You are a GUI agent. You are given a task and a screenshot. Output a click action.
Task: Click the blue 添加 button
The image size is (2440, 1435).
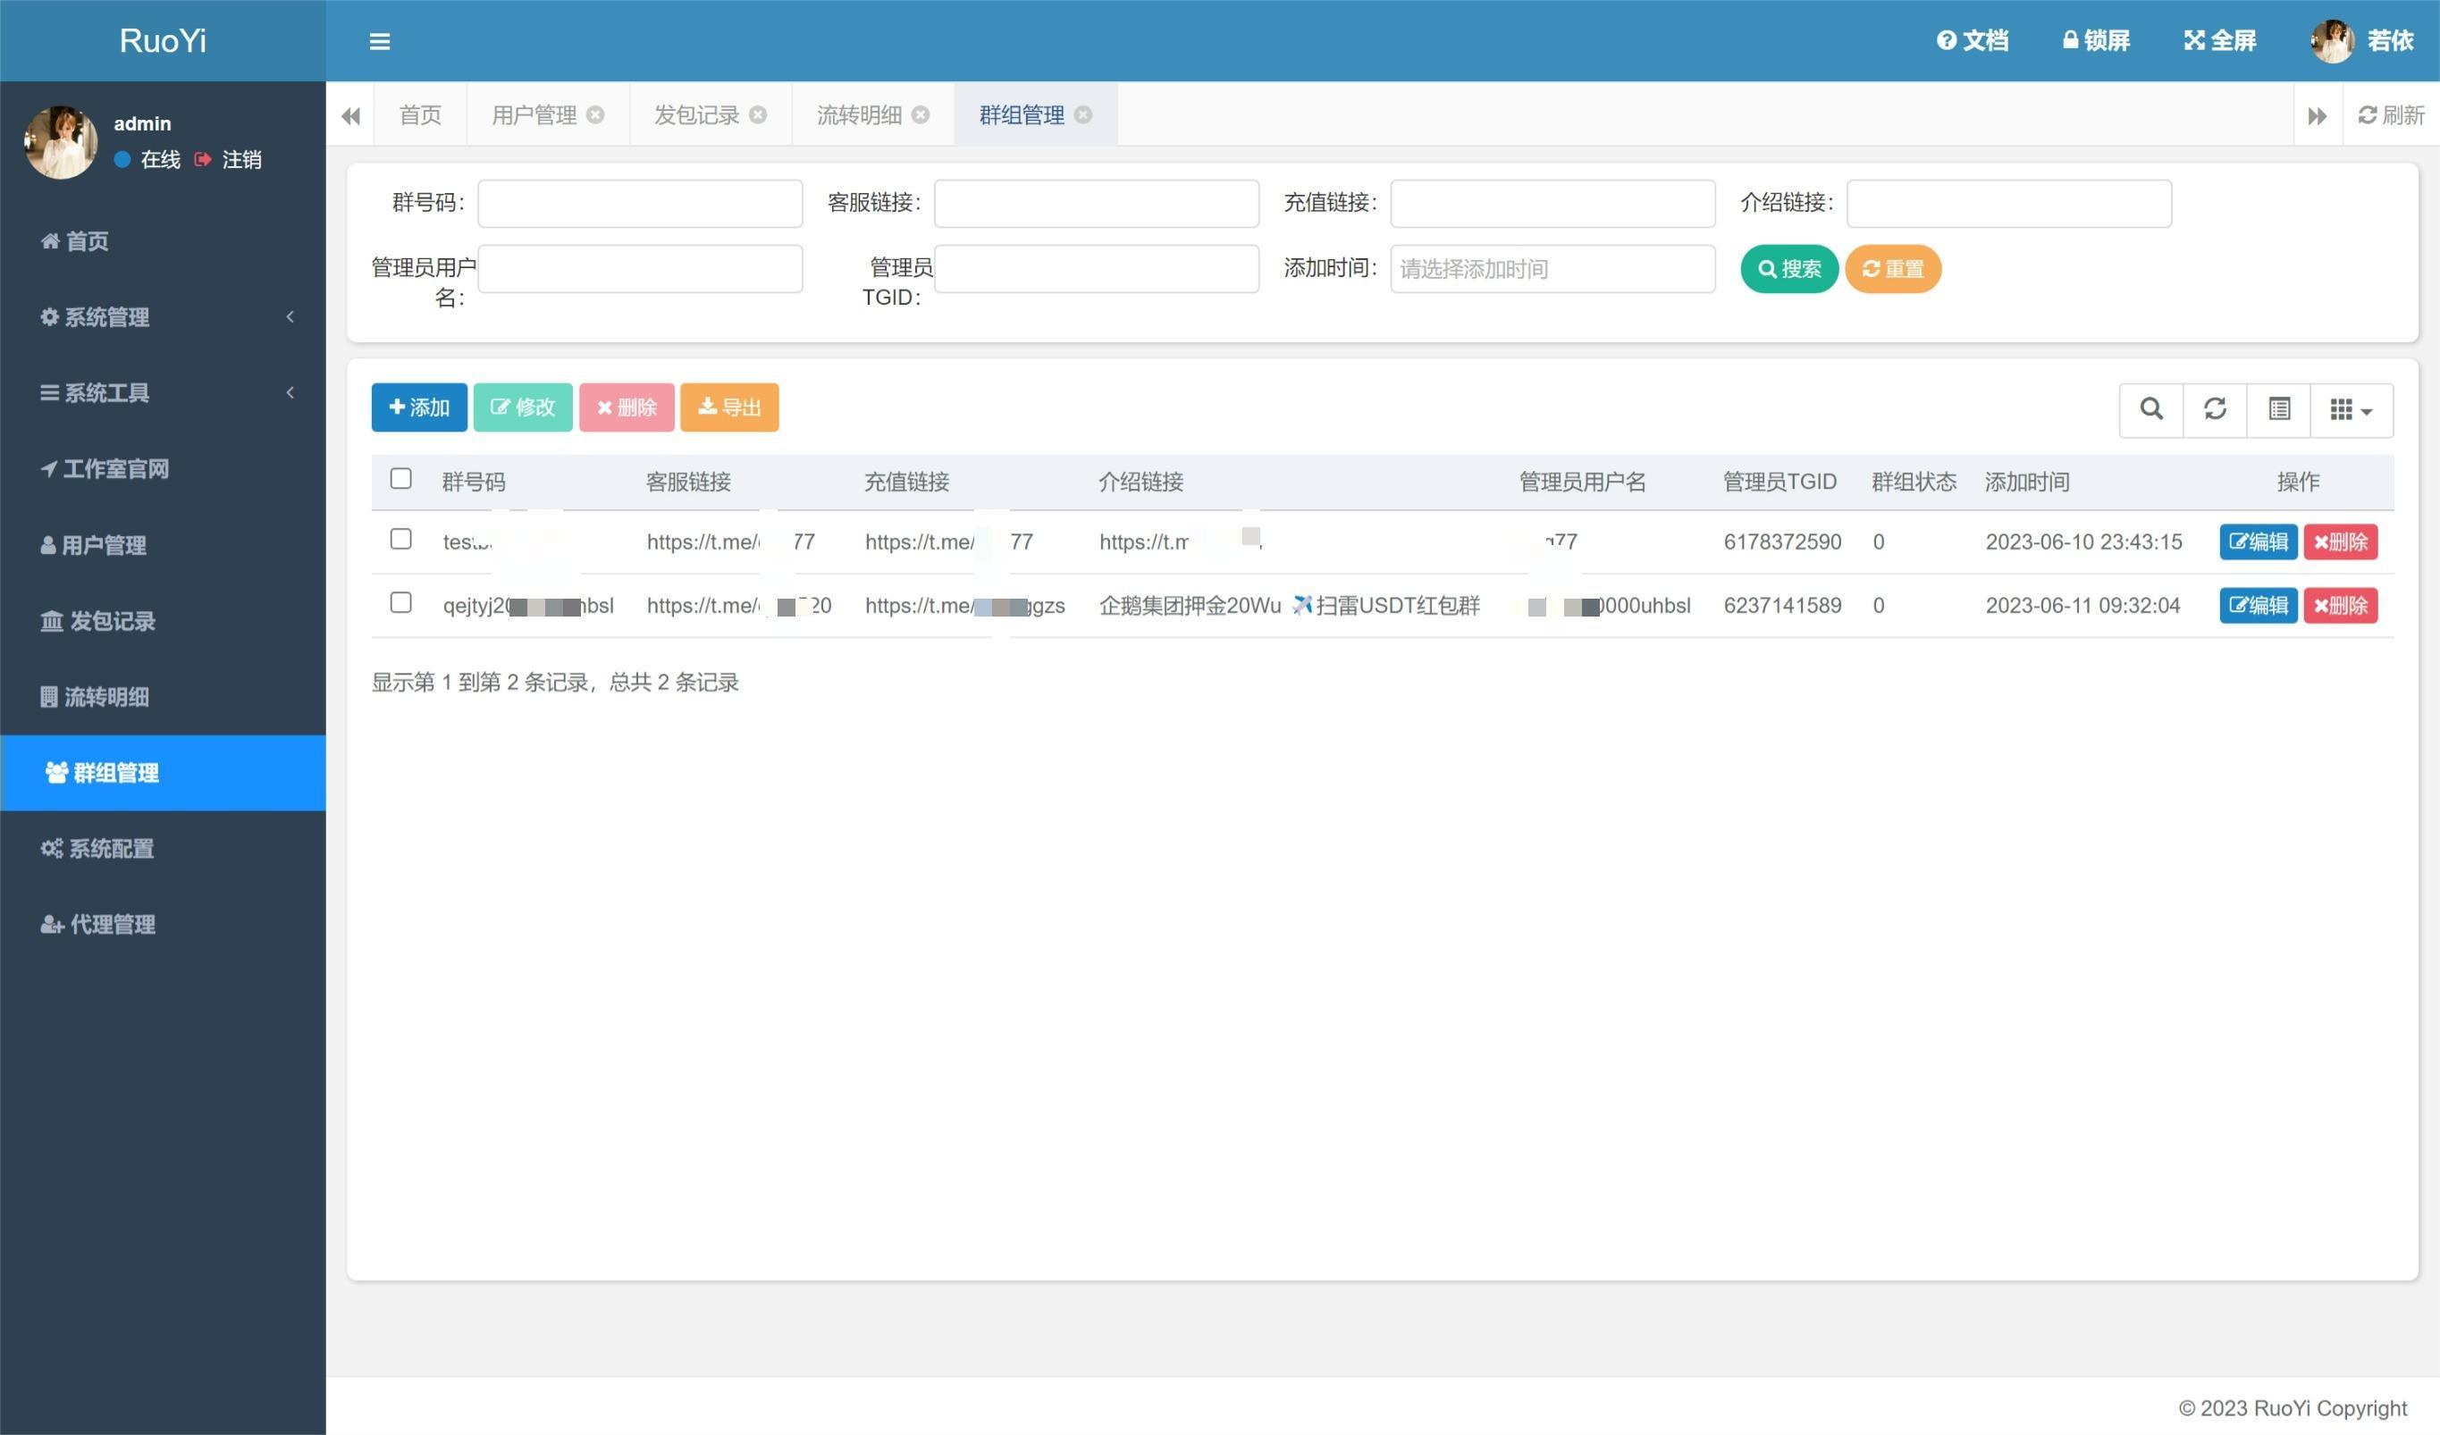tap(418, 407)
